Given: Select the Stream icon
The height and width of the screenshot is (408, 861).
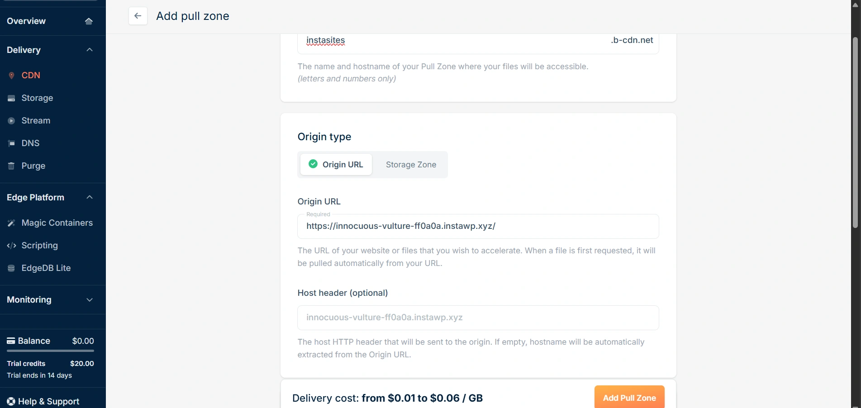Looking at the screenshot, I should click(11, 120).
